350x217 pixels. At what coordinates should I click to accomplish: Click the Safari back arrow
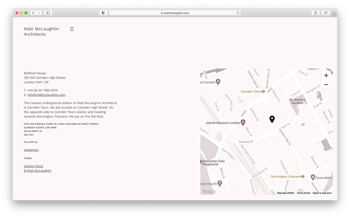click(x=33, y=13)
